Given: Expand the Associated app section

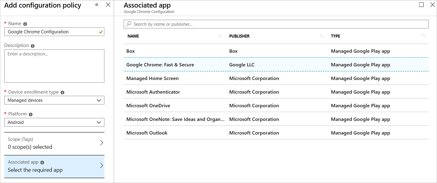Looking at the screenshot, I should [102, 166].
